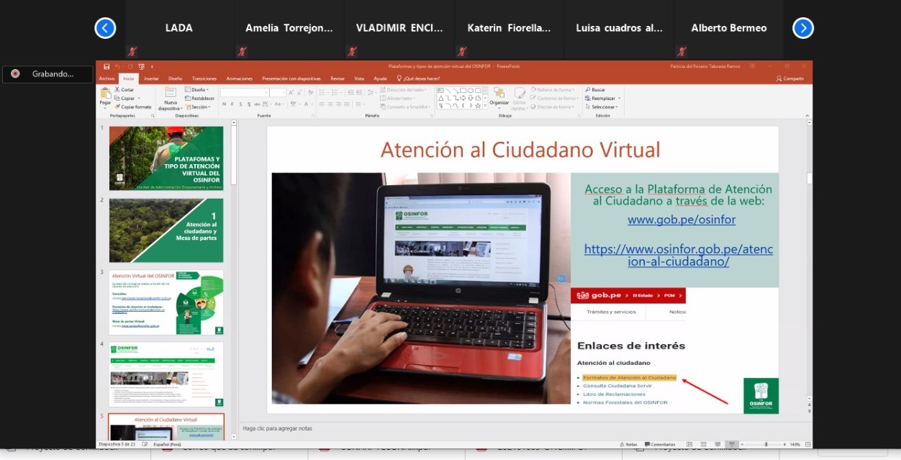
Task: Click the Pegar clipboard icon
Action: coord(105,94)
